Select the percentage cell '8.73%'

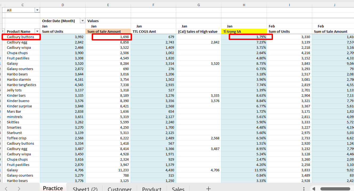click(x=244, y=63)
